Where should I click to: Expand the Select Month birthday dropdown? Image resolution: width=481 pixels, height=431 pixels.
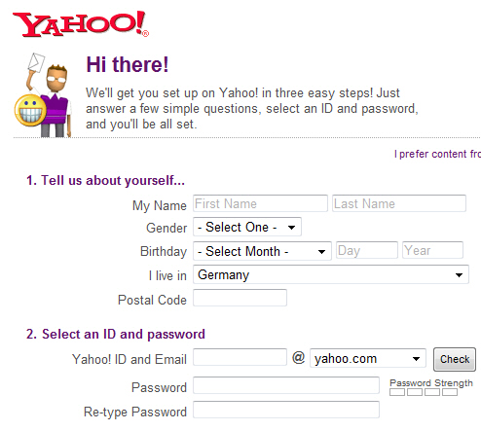(x=262, y=251)
